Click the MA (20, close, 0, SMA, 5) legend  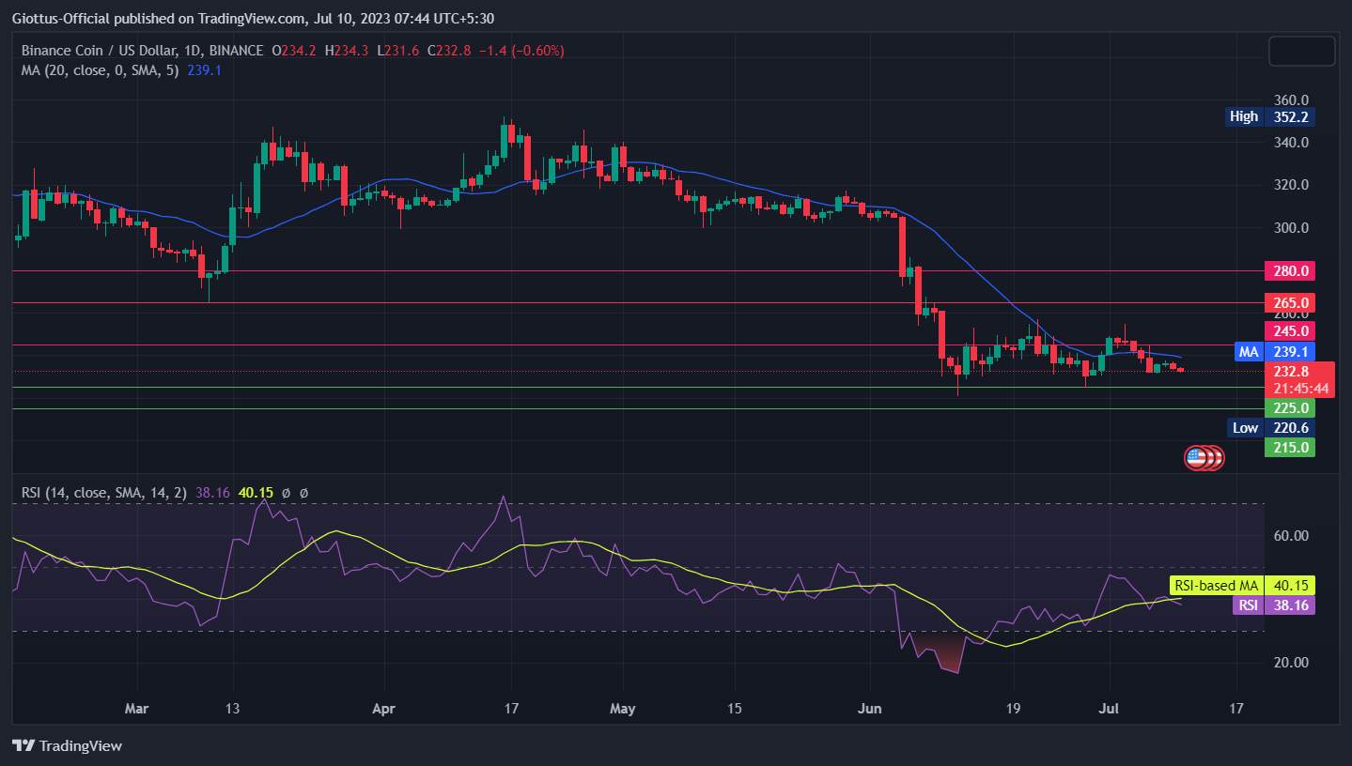[x=100, y=70]
